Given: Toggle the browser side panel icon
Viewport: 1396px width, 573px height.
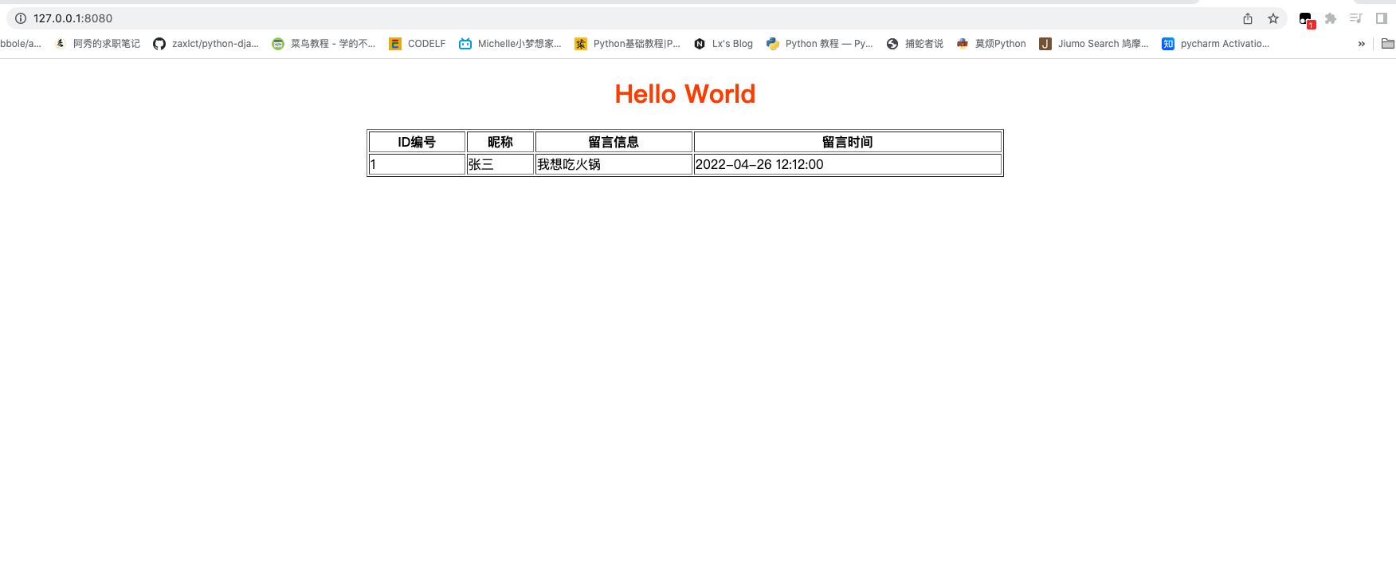Looking at the screenshot, I should 1382,18.
